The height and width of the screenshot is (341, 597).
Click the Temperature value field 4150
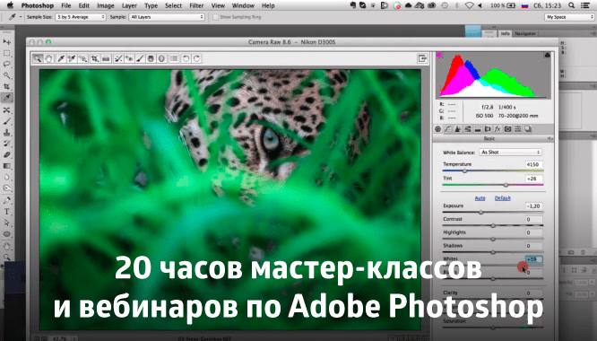pos(533,164)
